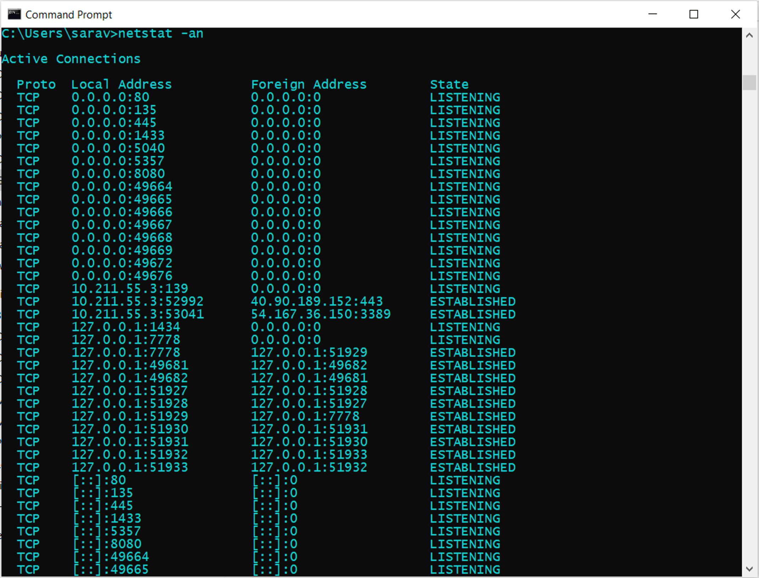Minimize the Command Prompt window
This screenshot has height=578, width=759.
653,14
